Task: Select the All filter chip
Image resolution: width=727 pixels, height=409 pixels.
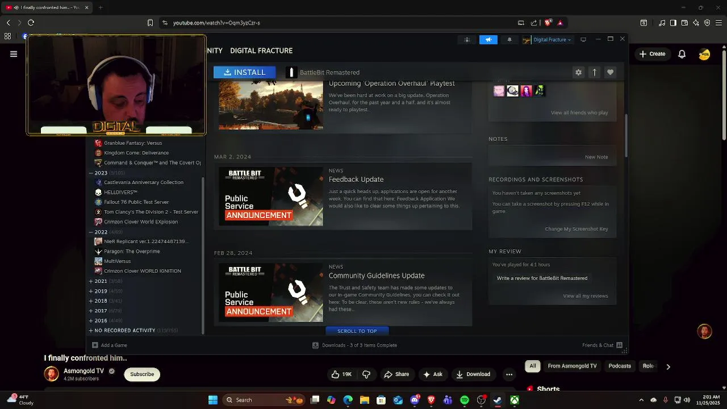Action: click(533, 366)
